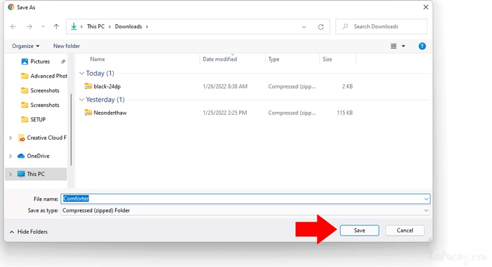Open the SETUP folder in sidebar
Screen dimensions: 492x267
(x=38, y=119)
